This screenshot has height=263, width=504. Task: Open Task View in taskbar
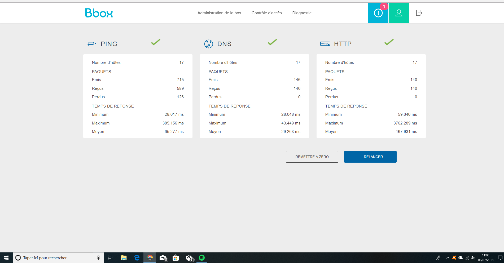[110, 258]
